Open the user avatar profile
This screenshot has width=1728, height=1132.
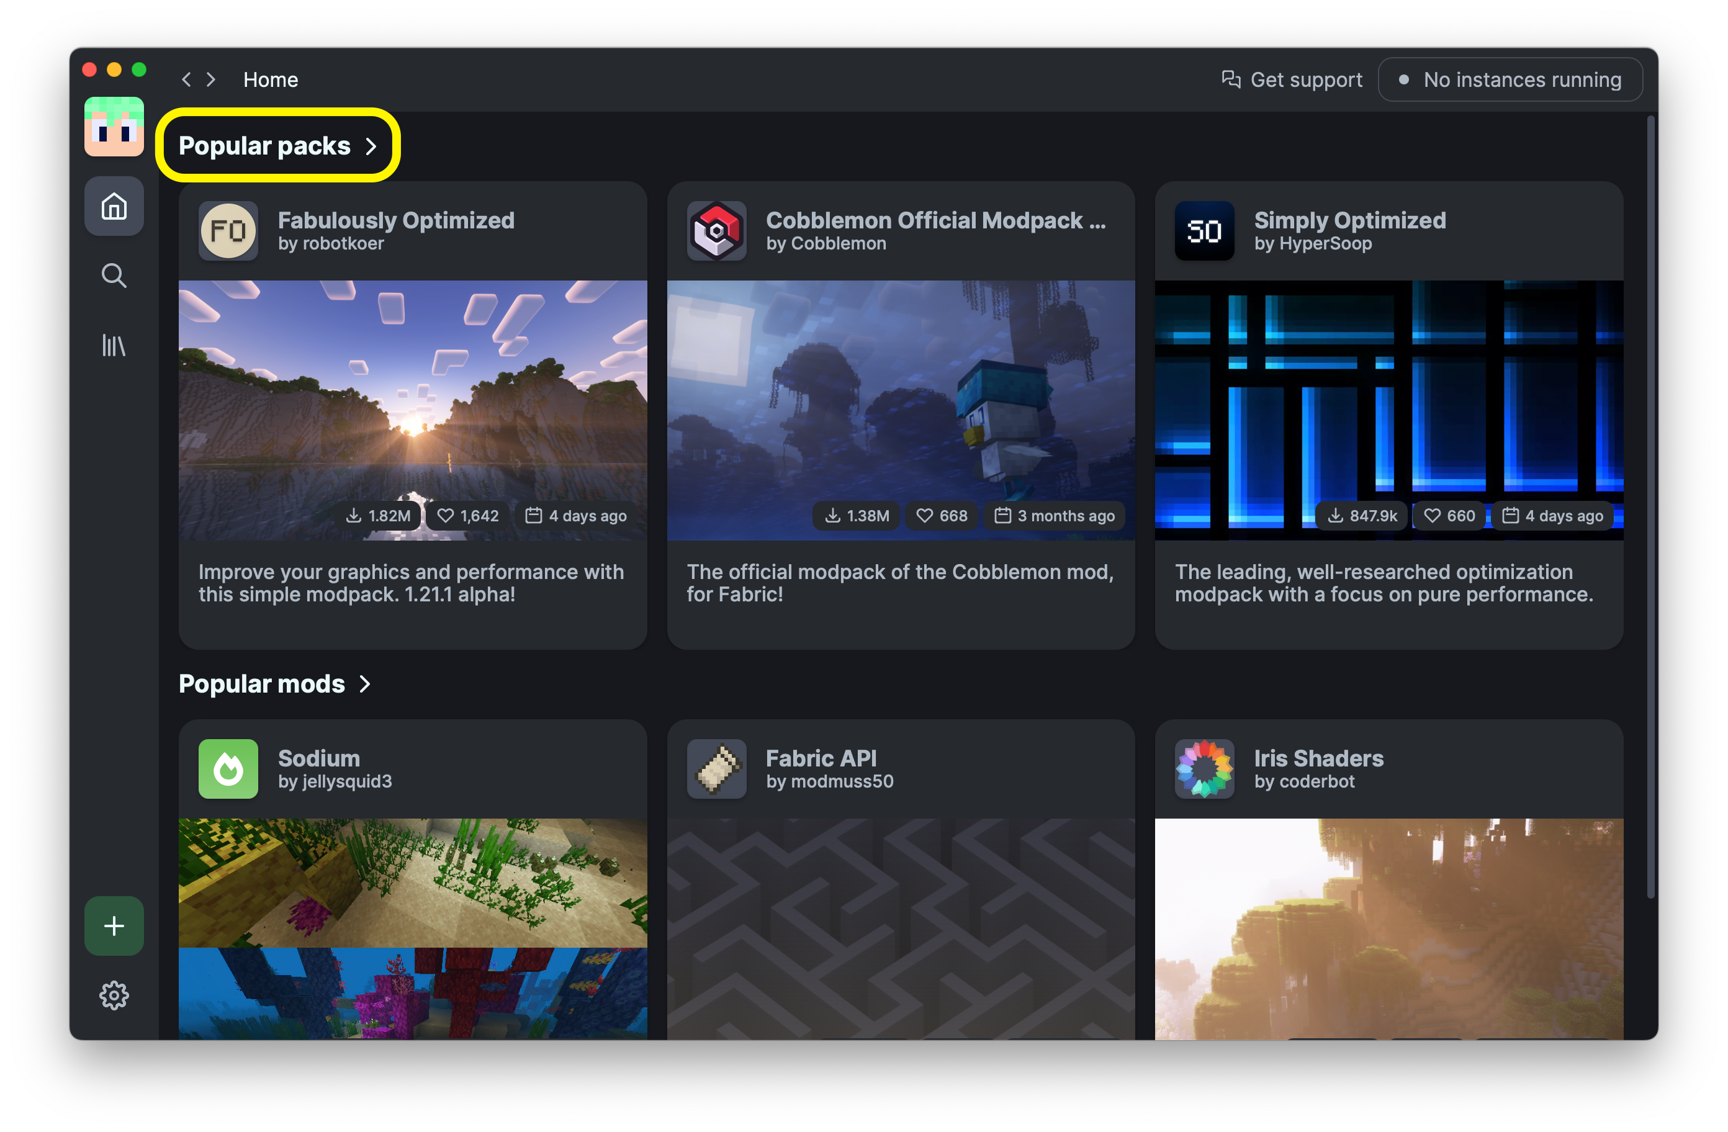(x=114, y=127)
